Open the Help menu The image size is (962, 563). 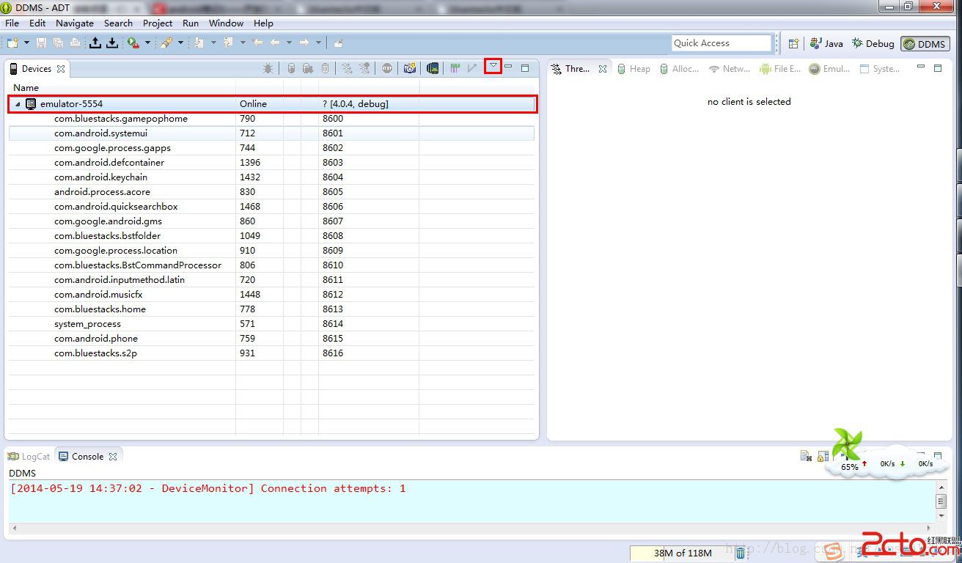coord(263,23)
